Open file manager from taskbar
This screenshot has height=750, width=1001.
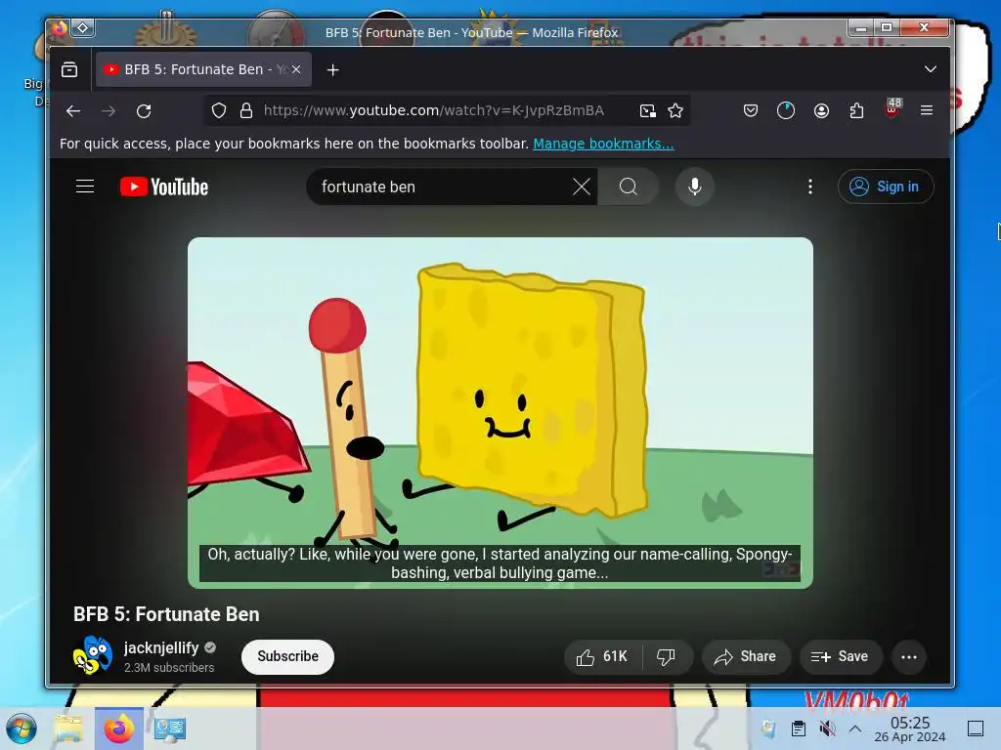pos(68,729)
